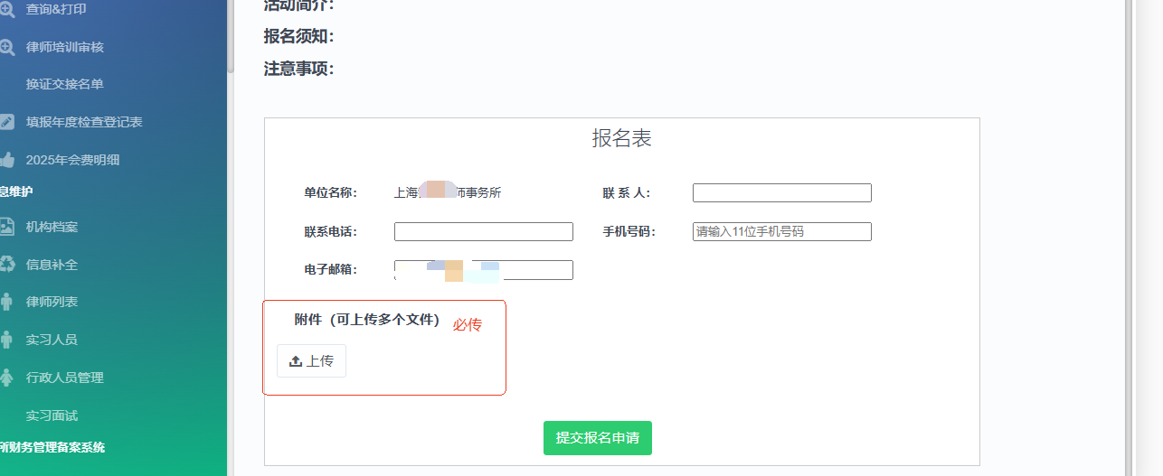The height and width of the screenshot is (476, 1163).
Task: Click the magnifier icon beside 律师培训审核
Action: (6, 47)
